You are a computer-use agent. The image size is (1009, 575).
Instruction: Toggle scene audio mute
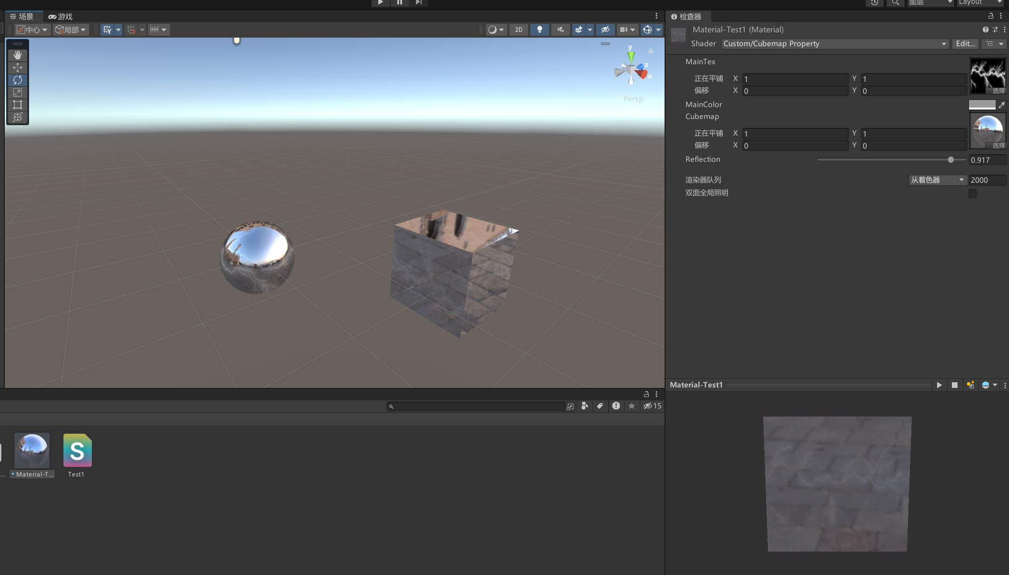point(561,30)
